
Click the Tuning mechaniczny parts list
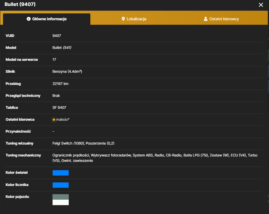coord(155,158)
